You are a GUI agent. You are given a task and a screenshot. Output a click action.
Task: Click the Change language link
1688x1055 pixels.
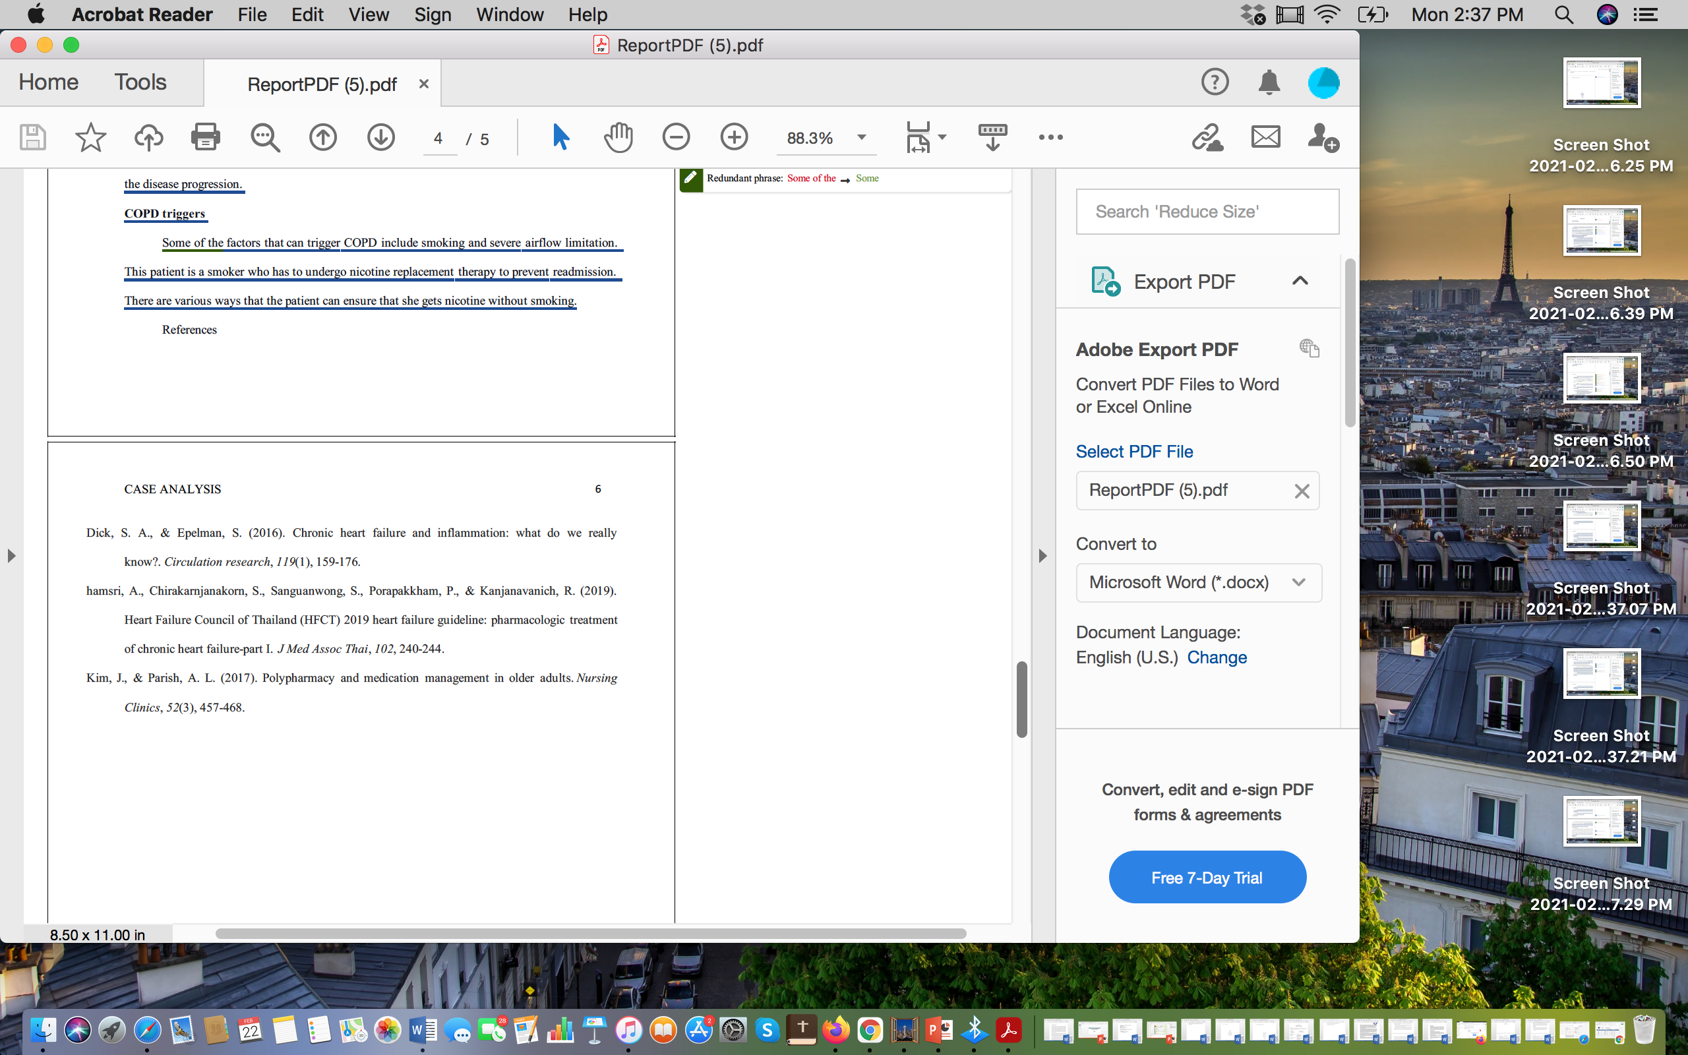click(x=1217, y=657)
